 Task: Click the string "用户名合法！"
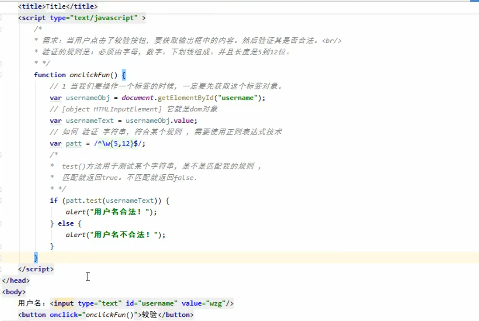(x=119, y=212)
